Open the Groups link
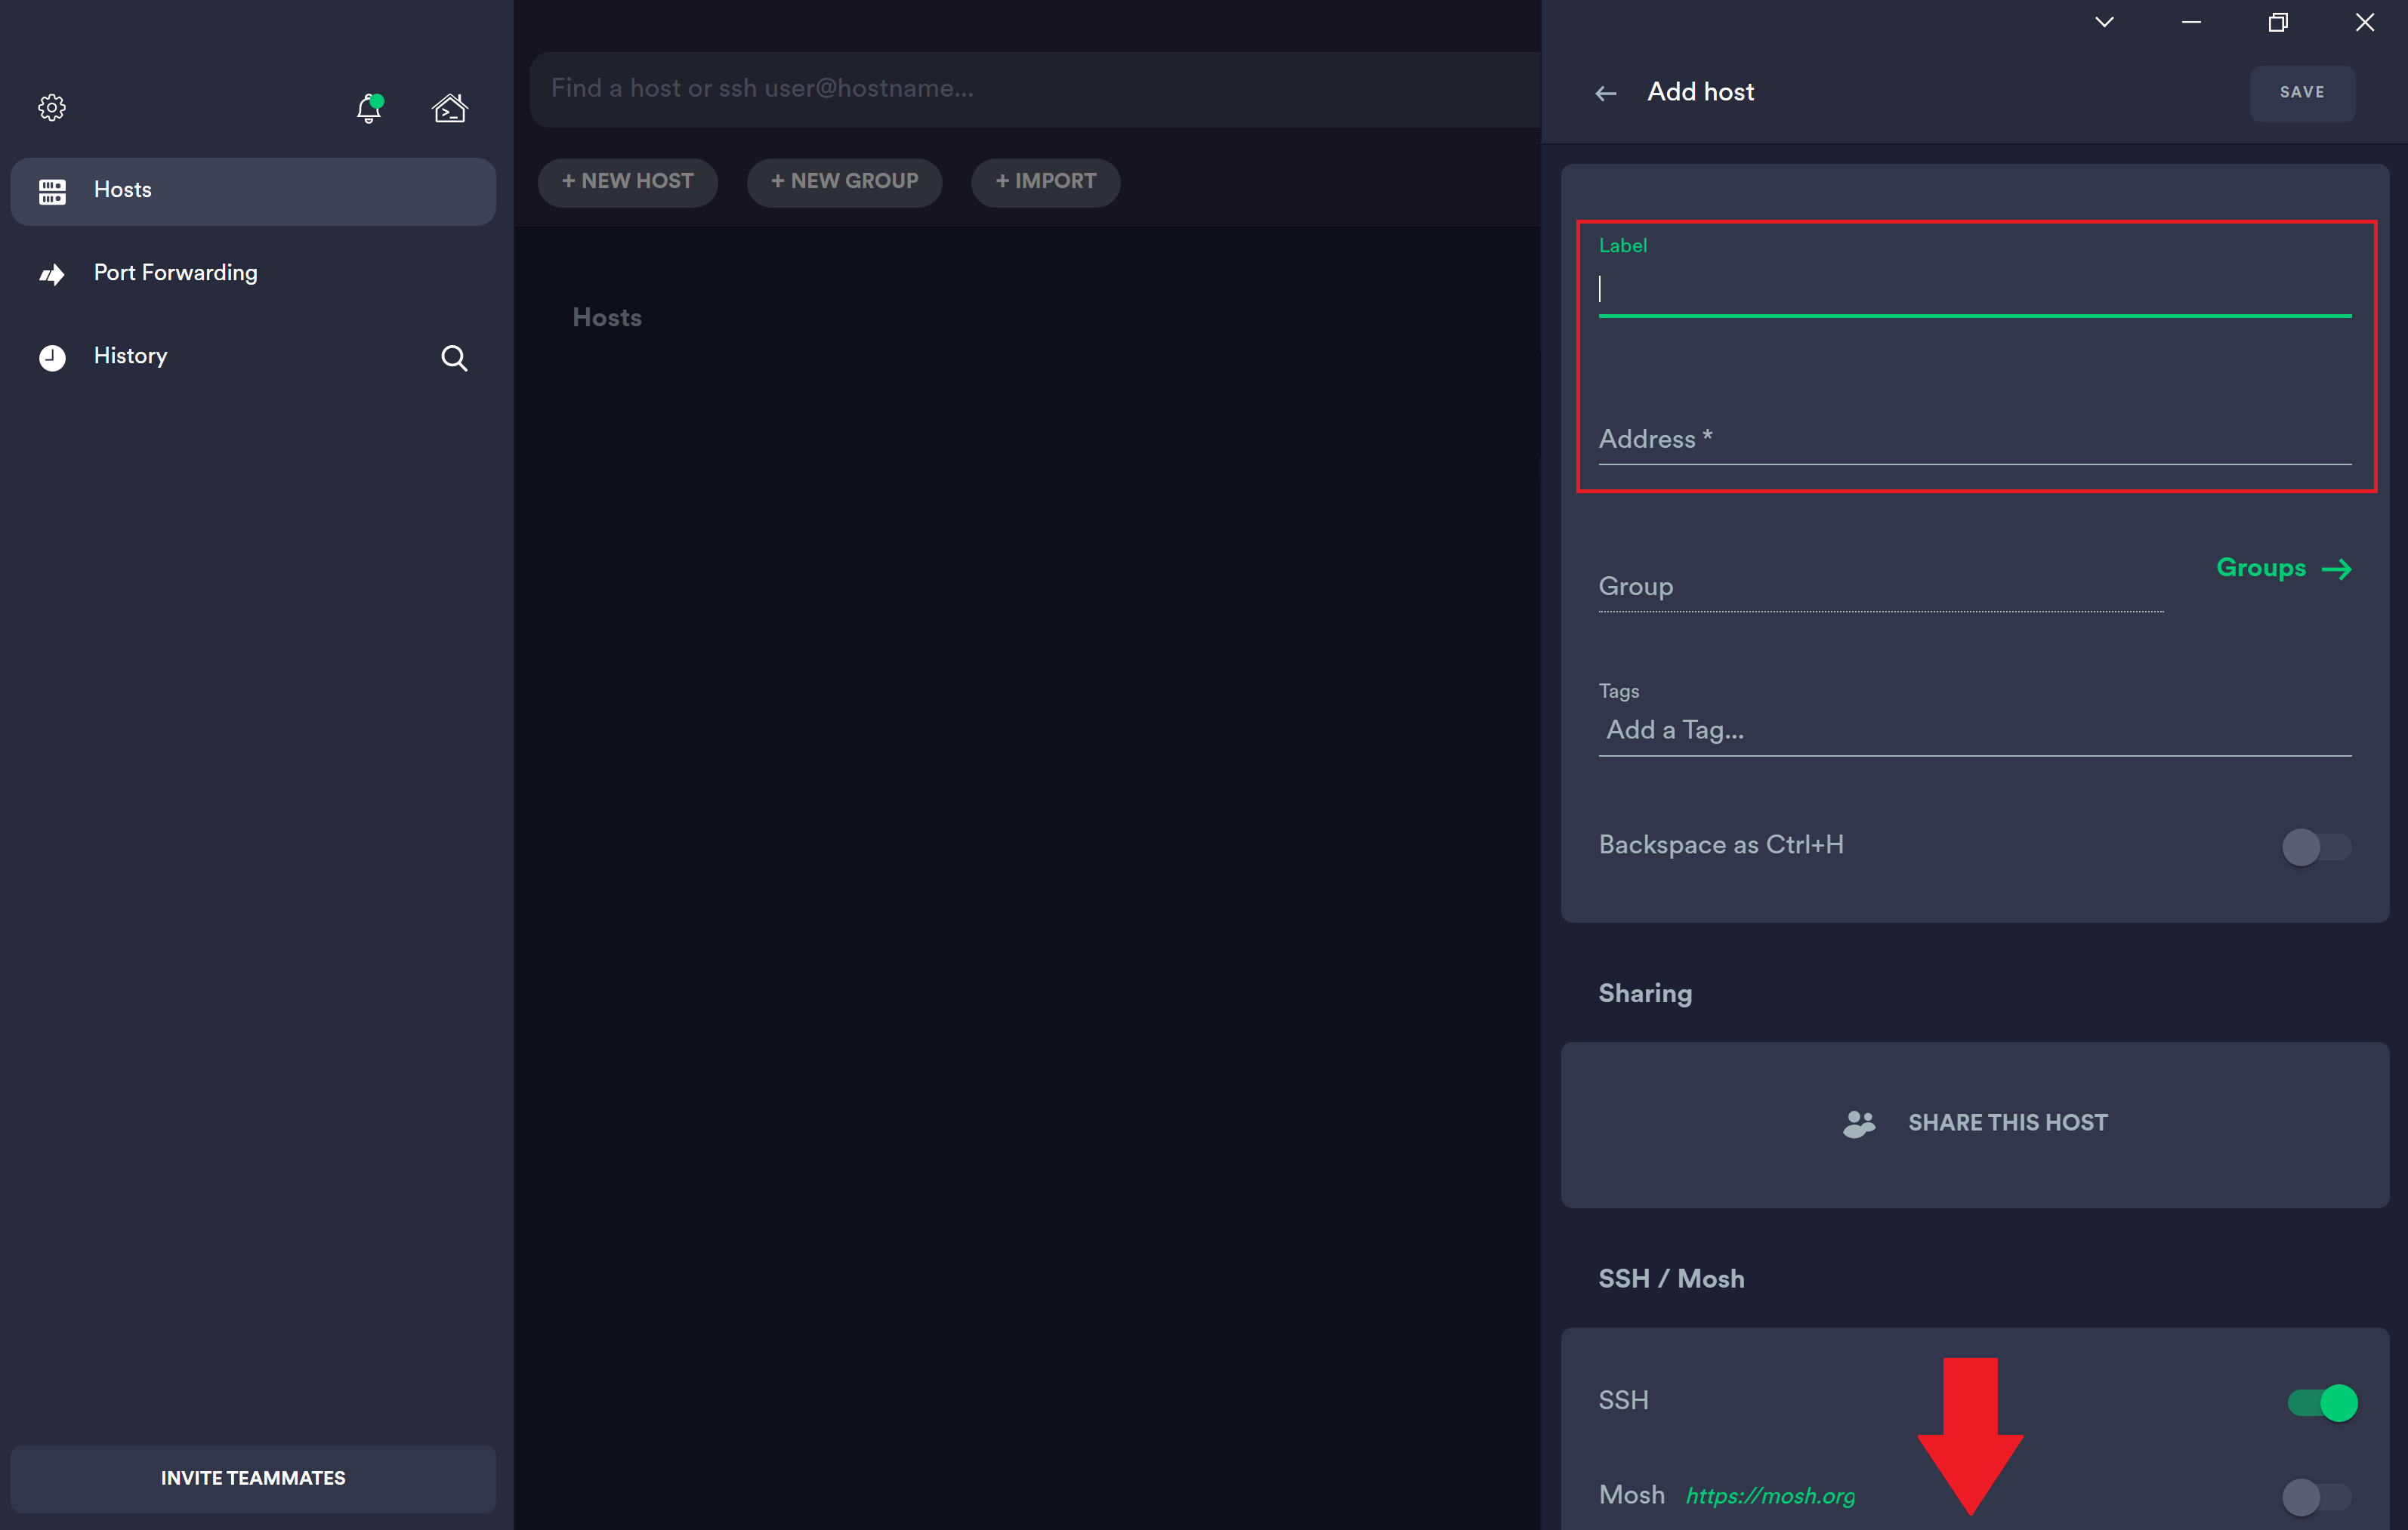This screenshot has height=1530, width=2408. click(2283, 568)
